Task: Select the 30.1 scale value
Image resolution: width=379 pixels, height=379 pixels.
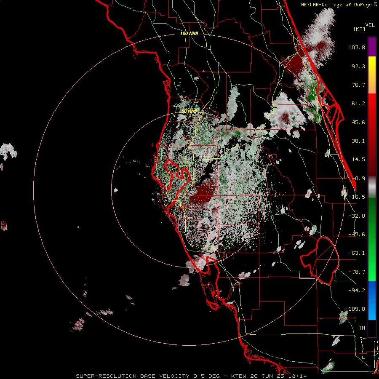Action: (358, 141)
